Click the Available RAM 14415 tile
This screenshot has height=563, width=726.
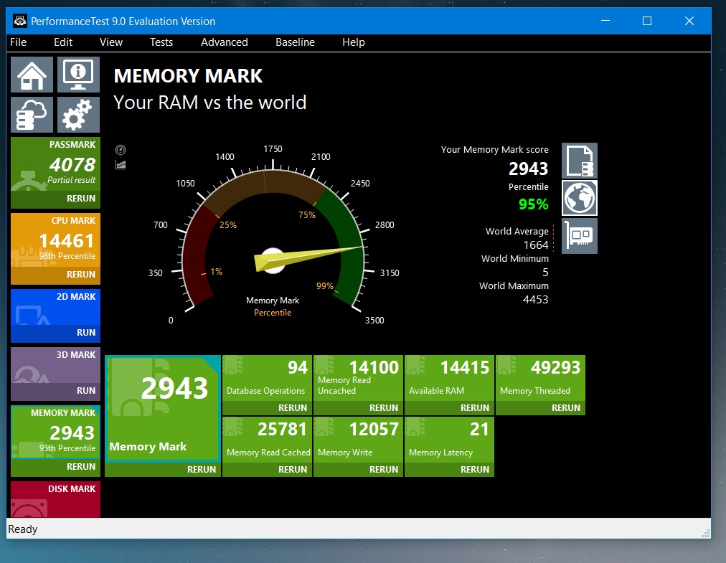tap(450, 378)
